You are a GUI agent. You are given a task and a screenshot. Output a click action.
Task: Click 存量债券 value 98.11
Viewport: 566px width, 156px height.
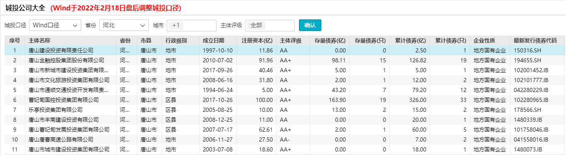(x=339, y=60)
